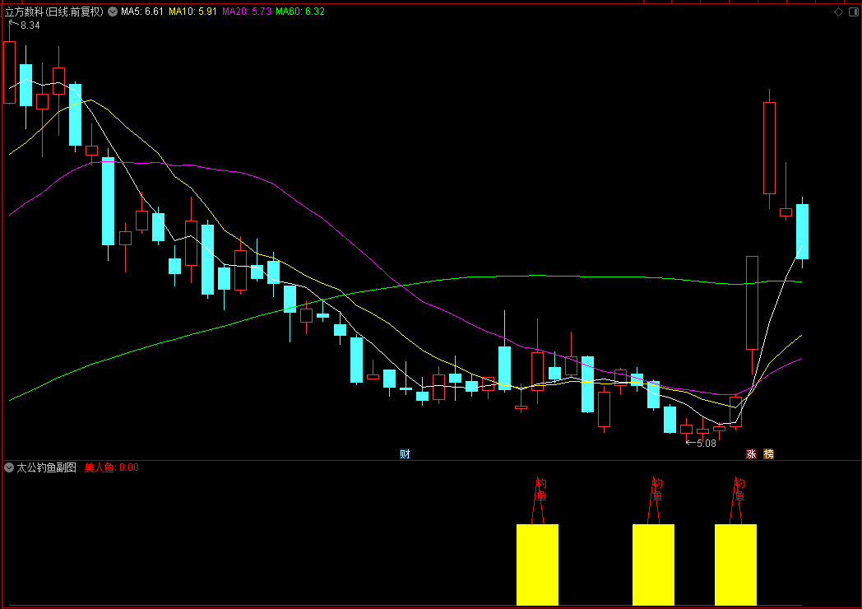The height and width of the screenshot is (609, 862).
Task: Click the third yellow 钓鱼 signal bar
Action: pyautogui.click(x=735, y=565)
